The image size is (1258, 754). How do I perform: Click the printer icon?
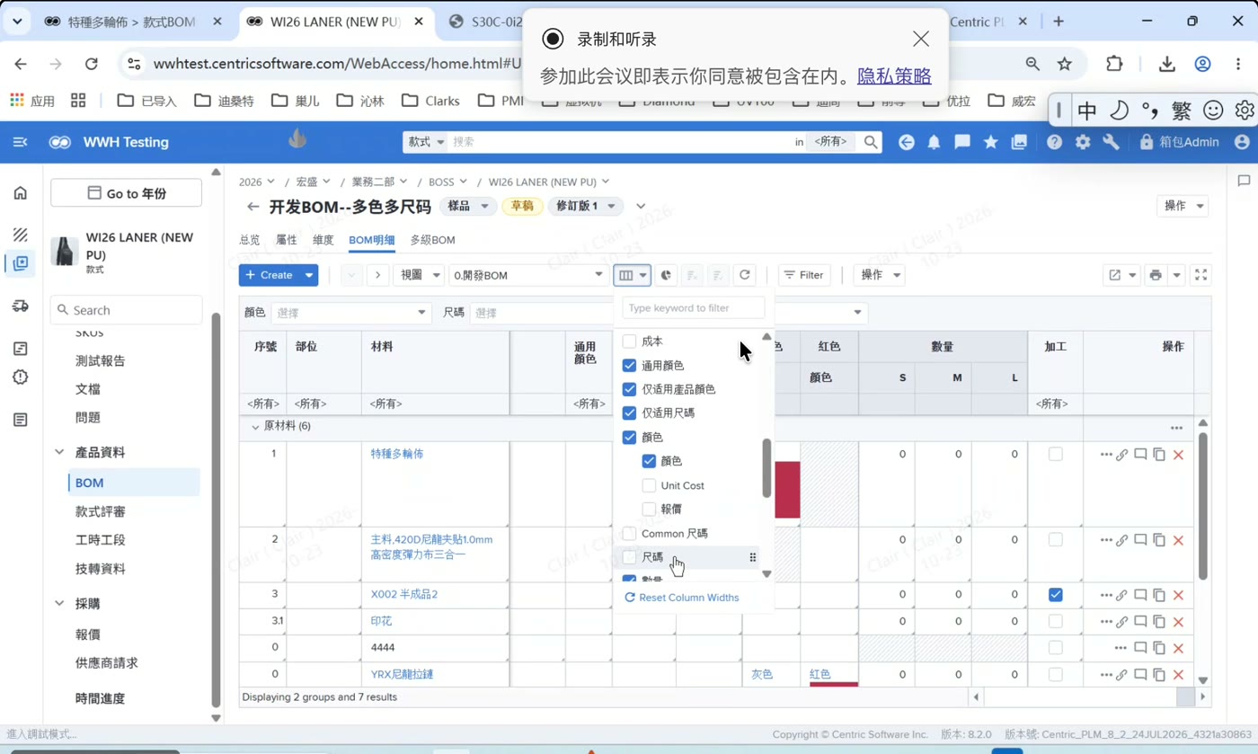1156,275
